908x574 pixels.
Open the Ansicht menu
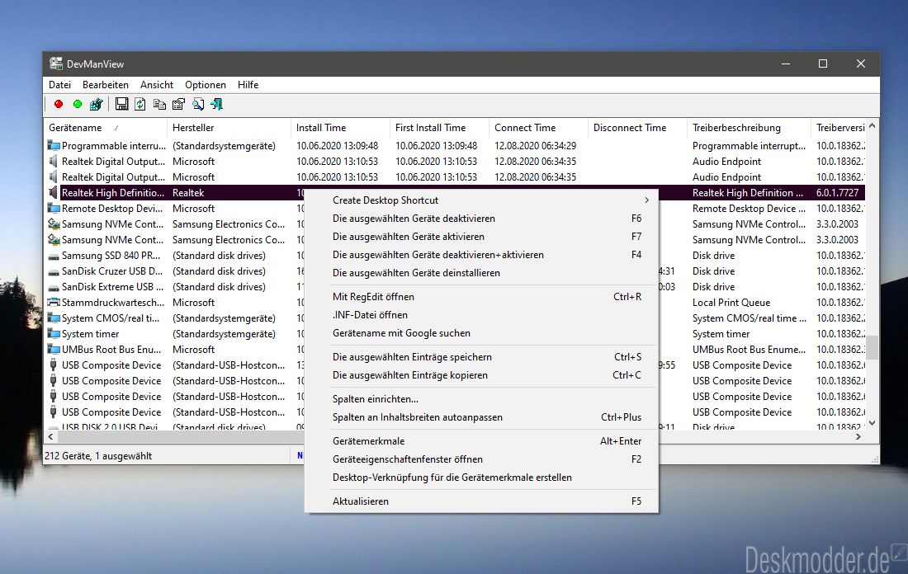pyautogui.click(x=156, y=84)
